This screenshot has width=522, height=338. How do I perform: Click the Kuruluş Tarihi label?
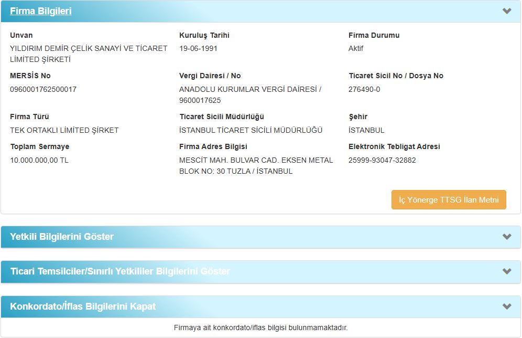pos(204,35)
